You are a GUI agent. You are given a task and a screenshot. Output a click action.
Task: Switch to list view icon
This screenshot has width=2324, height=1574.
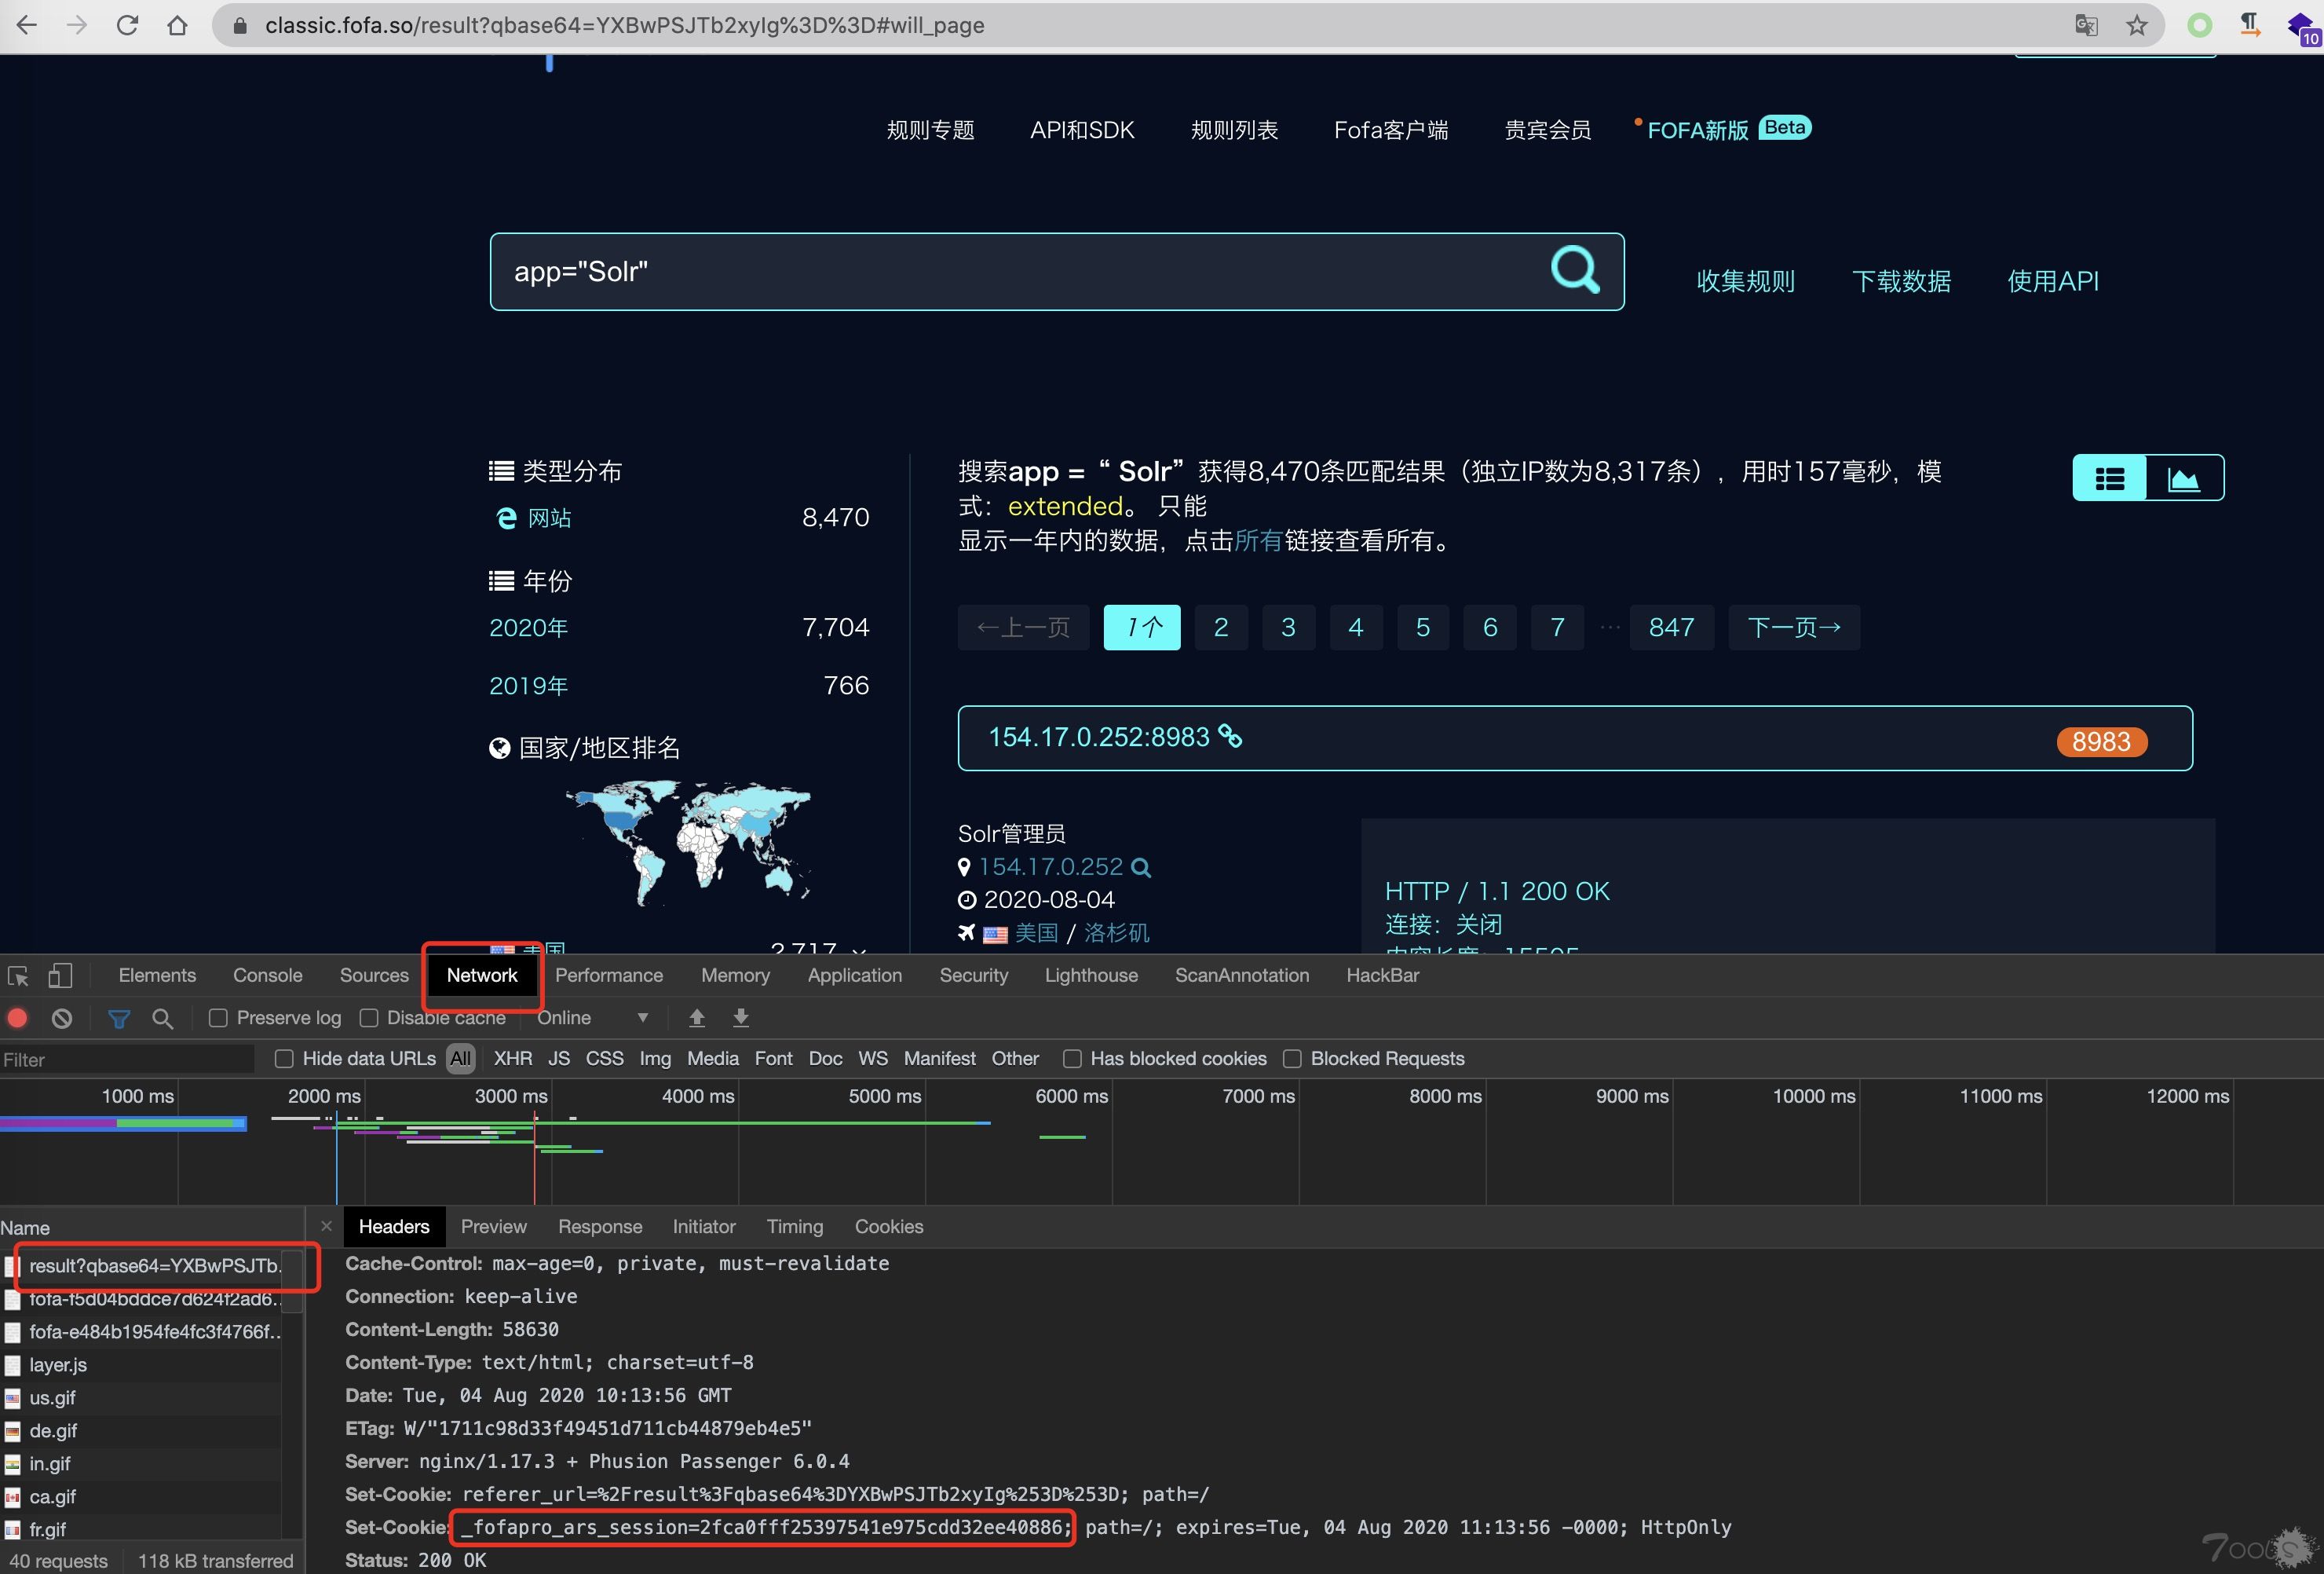click(2110, 478)
